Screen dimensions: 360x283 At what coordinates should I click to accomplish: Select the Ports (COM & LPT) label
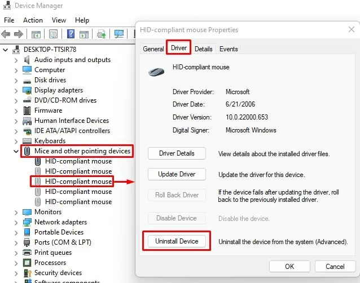(x=63, y=242)
